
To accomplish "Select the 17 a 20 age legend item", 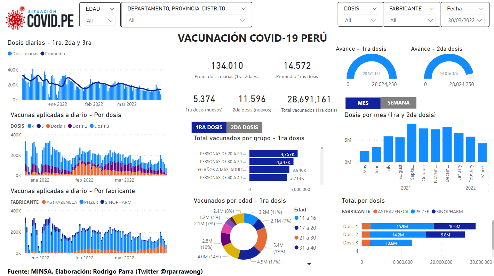I will point(305,228).
